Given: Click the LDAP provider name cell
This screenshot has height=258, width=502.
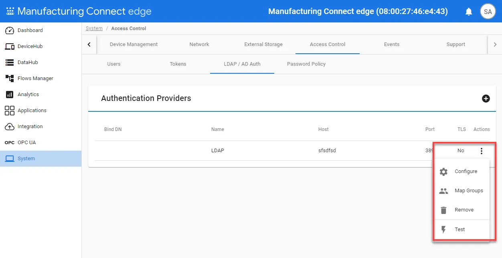Looking at the screenshot, I should tap(218, 151).
